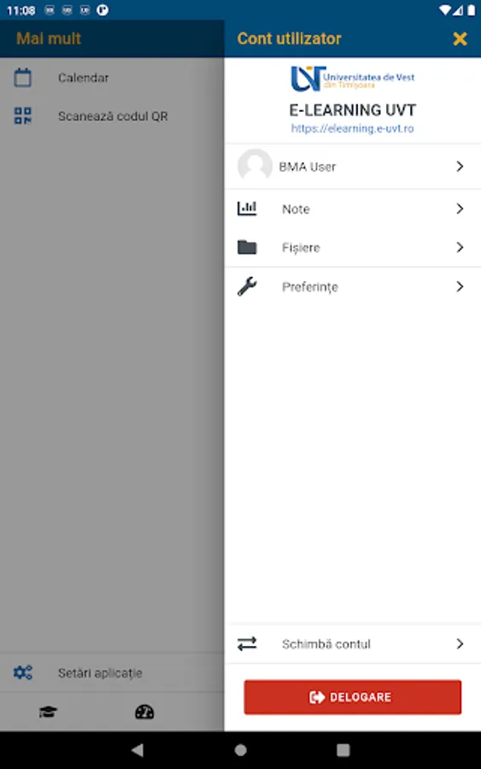Click the DELOGARE logout button
Viewport: 481px width, 769px height.
point(353,697)
